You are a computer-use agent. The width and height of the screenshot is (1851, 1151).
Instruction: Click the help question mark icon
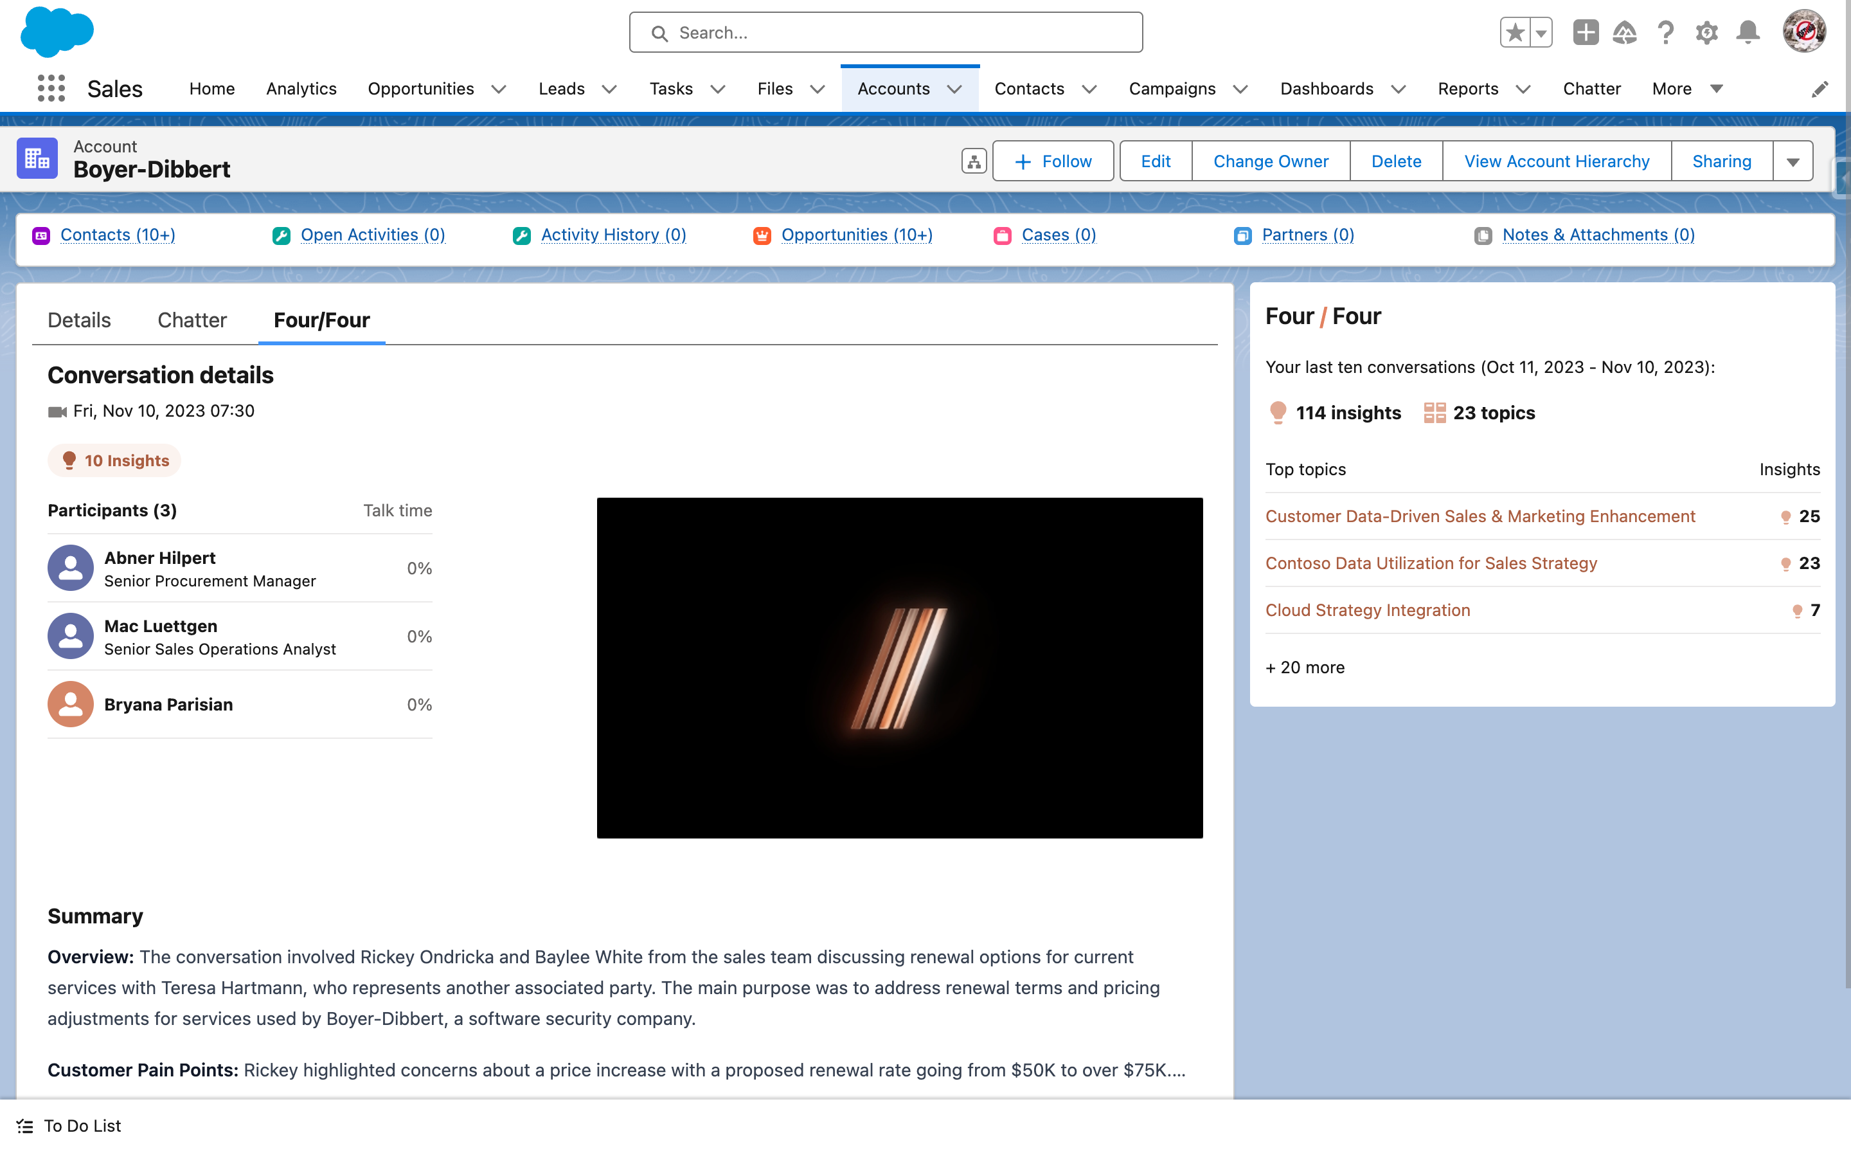coord(1665,33)
